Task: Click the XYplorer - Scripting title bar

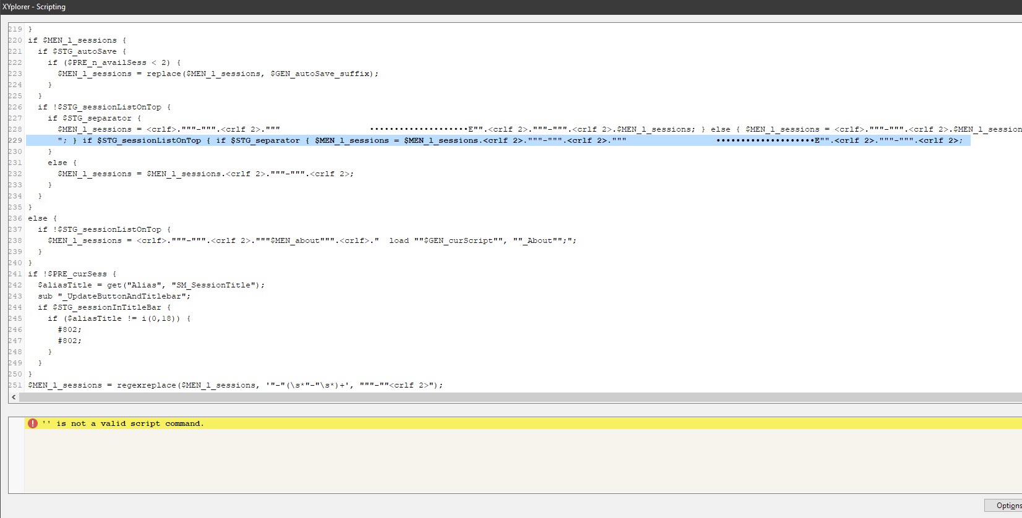Action: point(247,7)
